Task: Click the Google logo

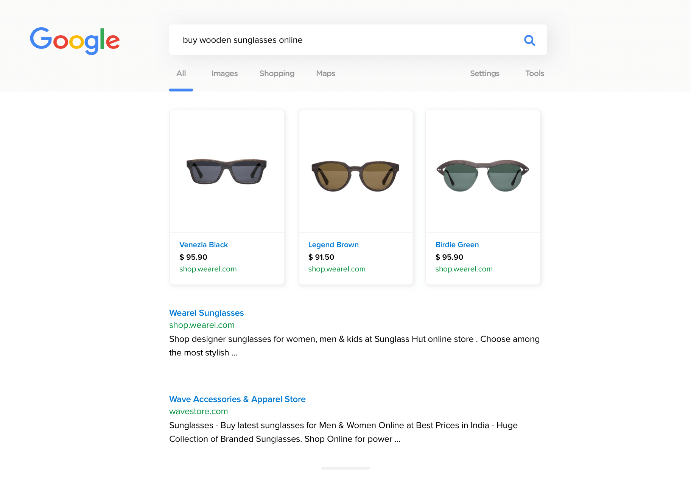Action: 75,41
